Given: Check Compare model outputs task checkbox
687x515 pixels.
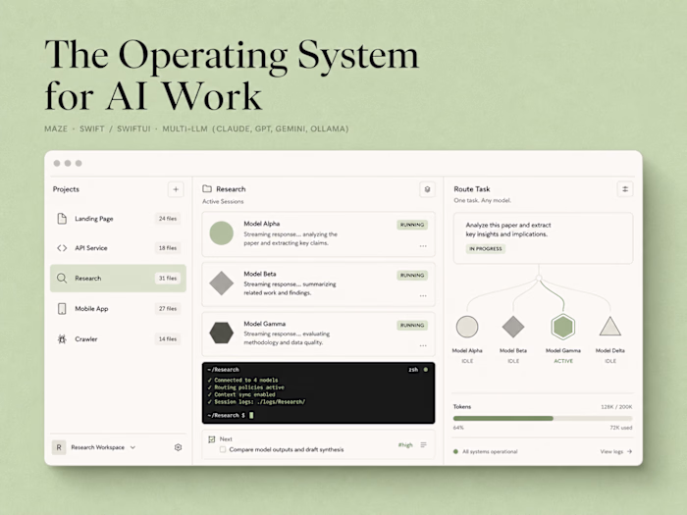Looking at the screenshot, I should click(223, 449).
